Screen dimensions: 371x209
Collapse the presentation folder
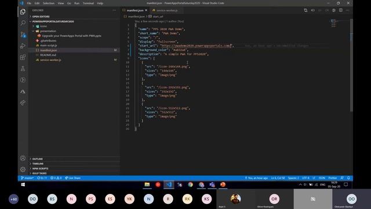pyautogui.click(x=48, y=31)
